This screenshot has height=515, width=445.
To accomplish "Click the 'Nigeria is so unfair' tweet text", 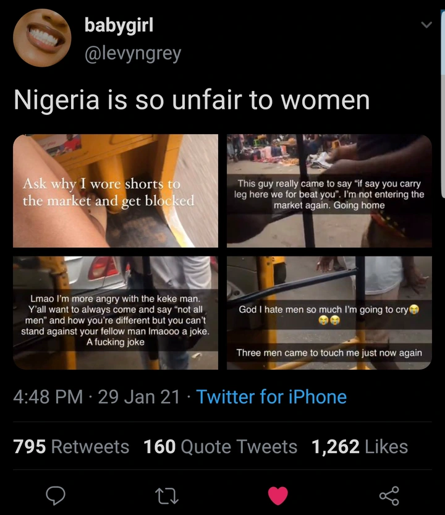I will tap(192, 100).
